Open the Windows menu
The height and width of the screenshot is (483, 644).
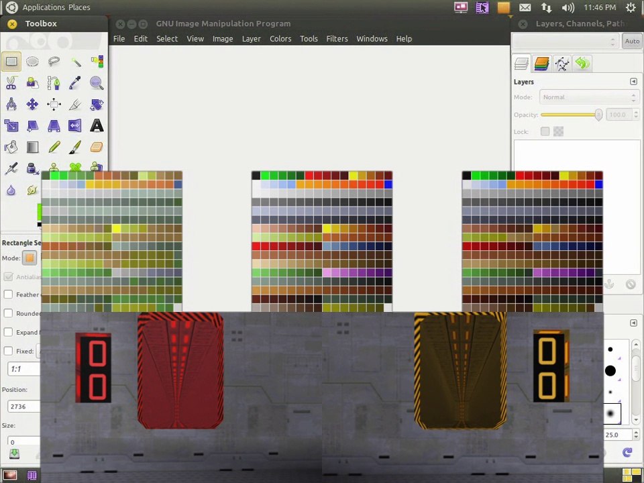(x=372, y=39)
